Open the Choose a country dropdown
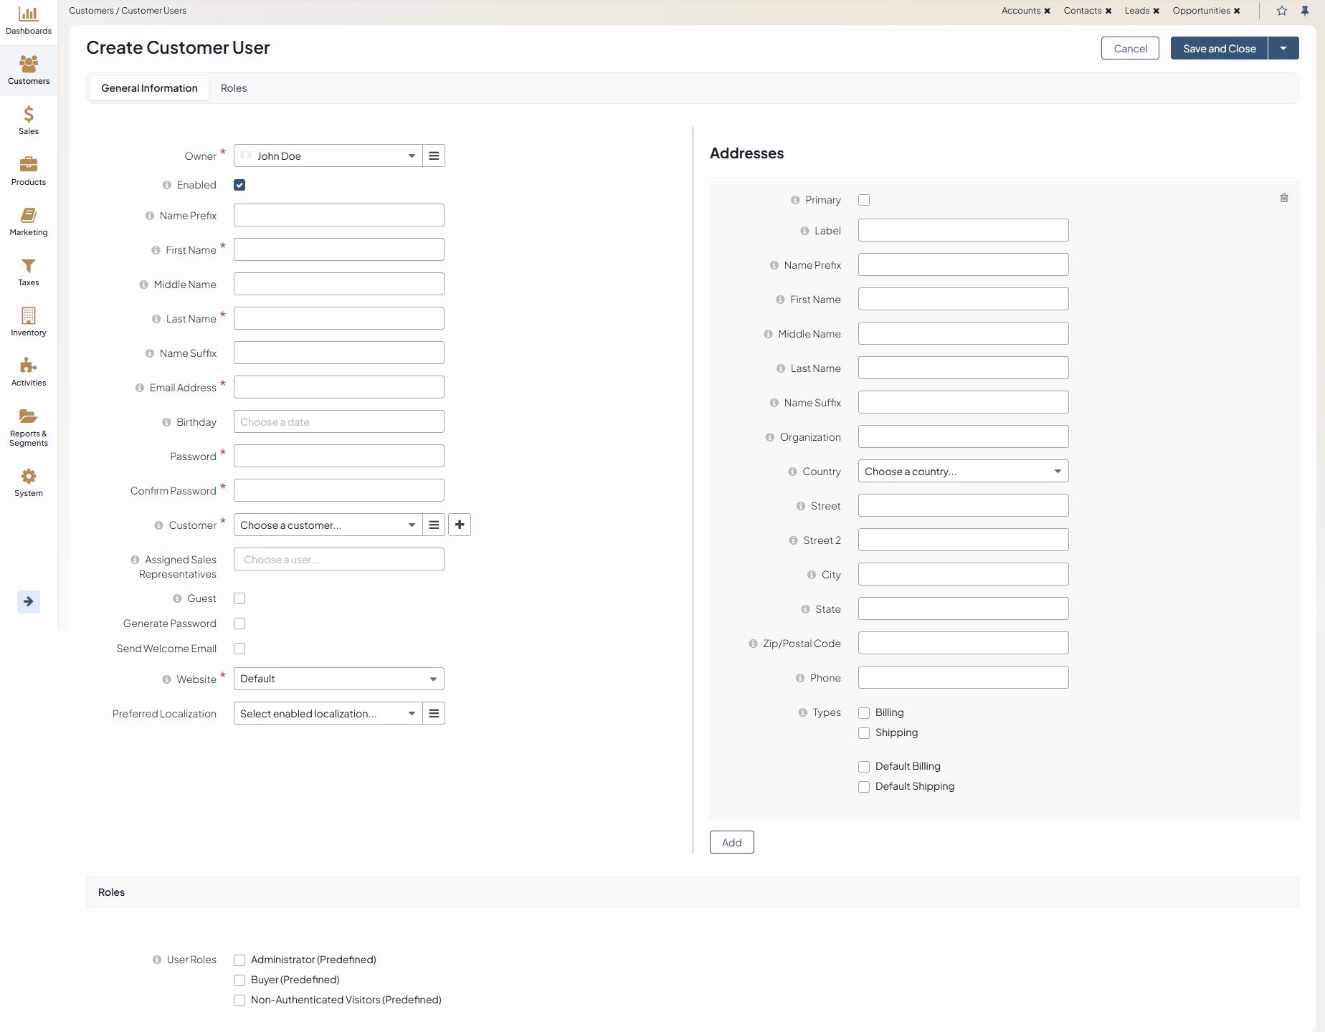The width and height of the screenshot is (1325, 1032). pos(963,471)
